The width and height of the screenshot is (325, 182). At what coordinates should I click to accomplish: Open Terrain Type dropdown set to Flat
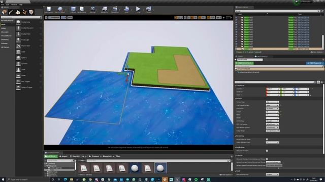272,102
